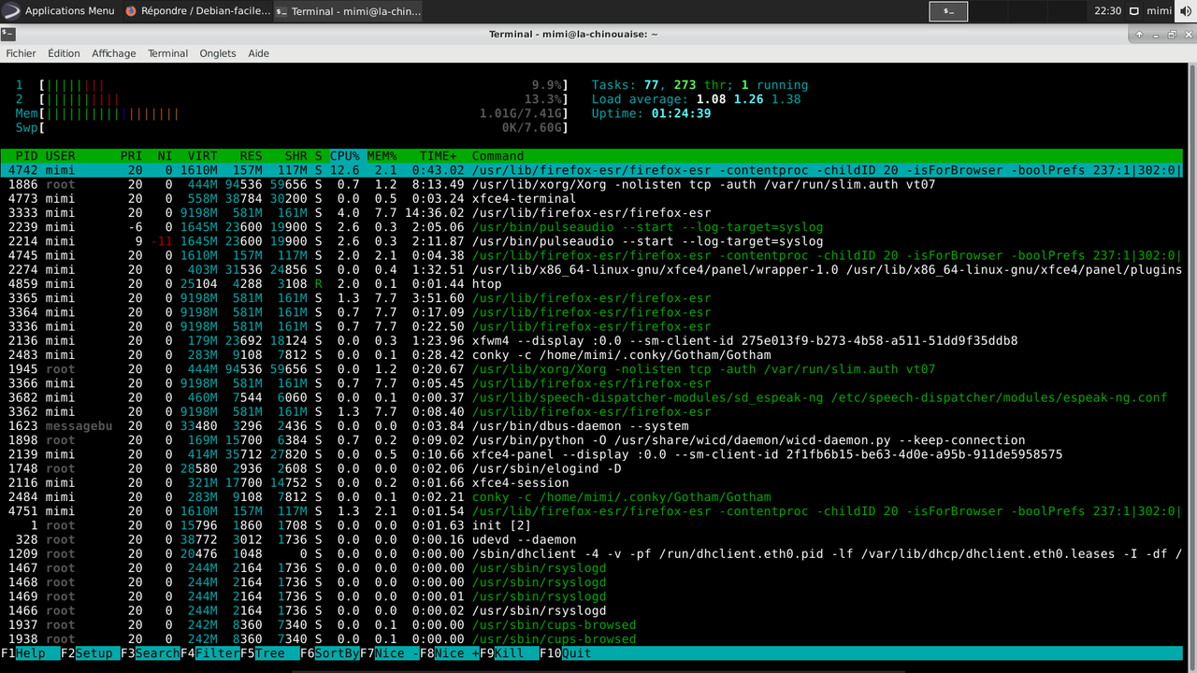Image resolution: width=1197 pixels, height=673 pixels.
Task: Click F6 SortBy in htop footer
Action: (x=329, y=653)
